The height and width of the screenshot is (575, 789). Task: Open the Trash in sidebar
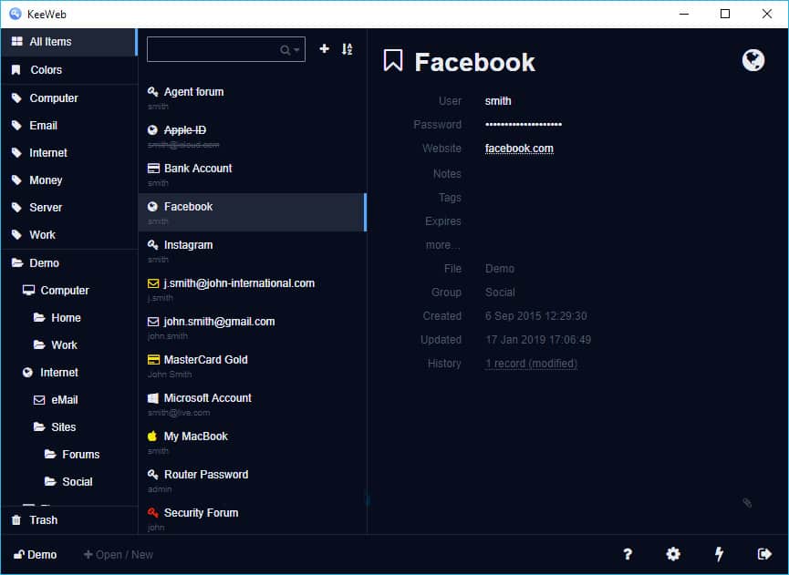(69, 519)
